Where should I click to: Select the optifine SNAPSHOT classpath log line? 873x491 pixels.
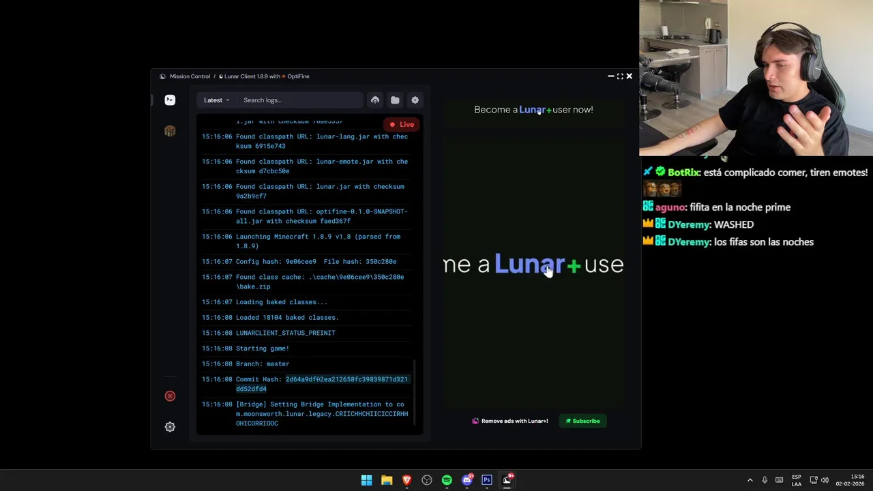click(305, 216)
